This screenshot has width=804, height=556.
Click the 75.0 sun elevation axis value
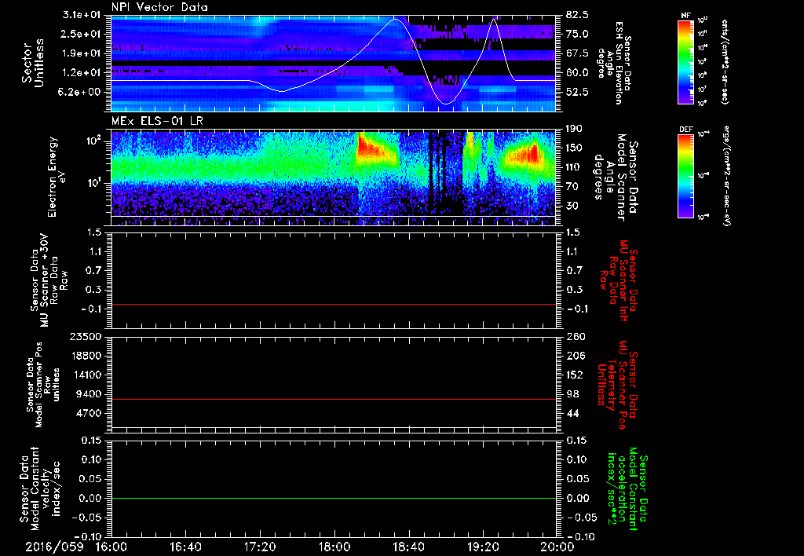pos(577,34)
